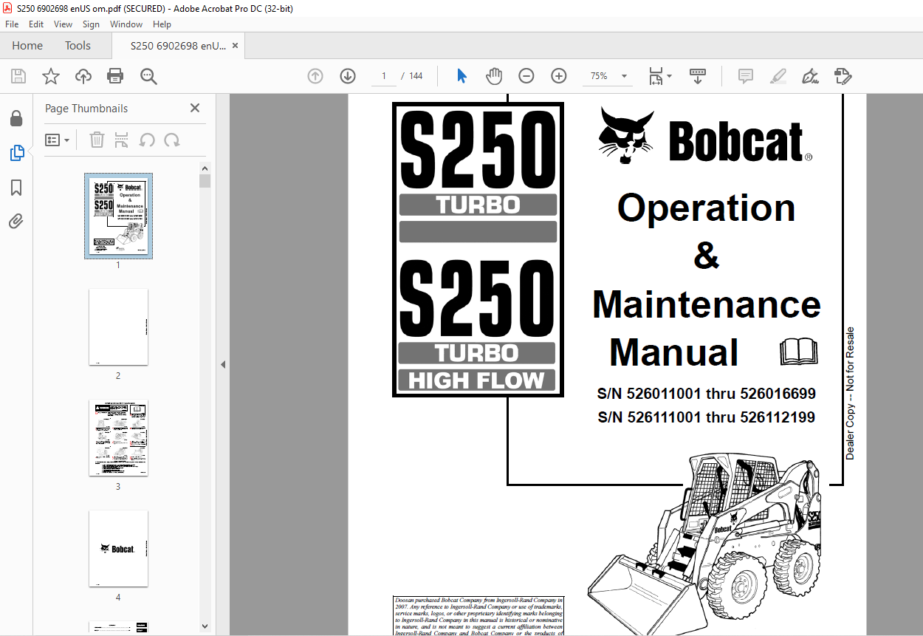This screenshot has width=923, height=636.
Task: Click the delete pages trash icon
Action: [97, 140]
